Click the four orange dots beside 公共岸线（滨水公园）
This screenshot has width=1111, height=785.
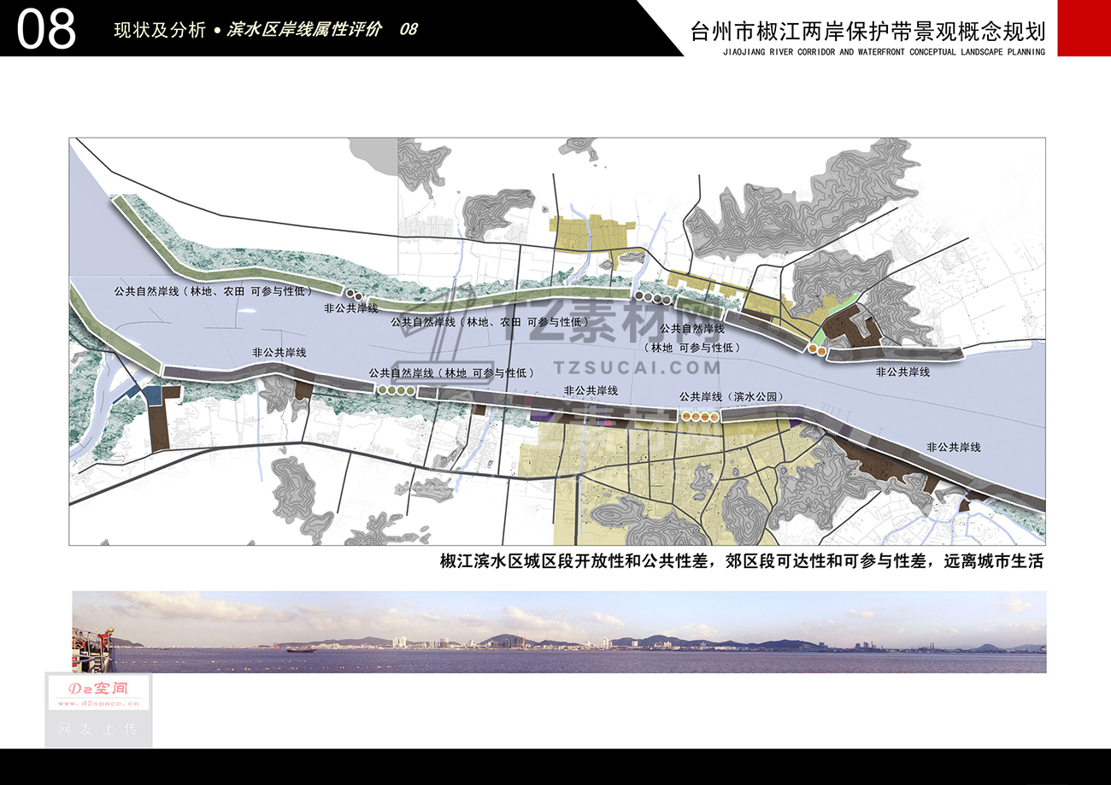point(699,417)
